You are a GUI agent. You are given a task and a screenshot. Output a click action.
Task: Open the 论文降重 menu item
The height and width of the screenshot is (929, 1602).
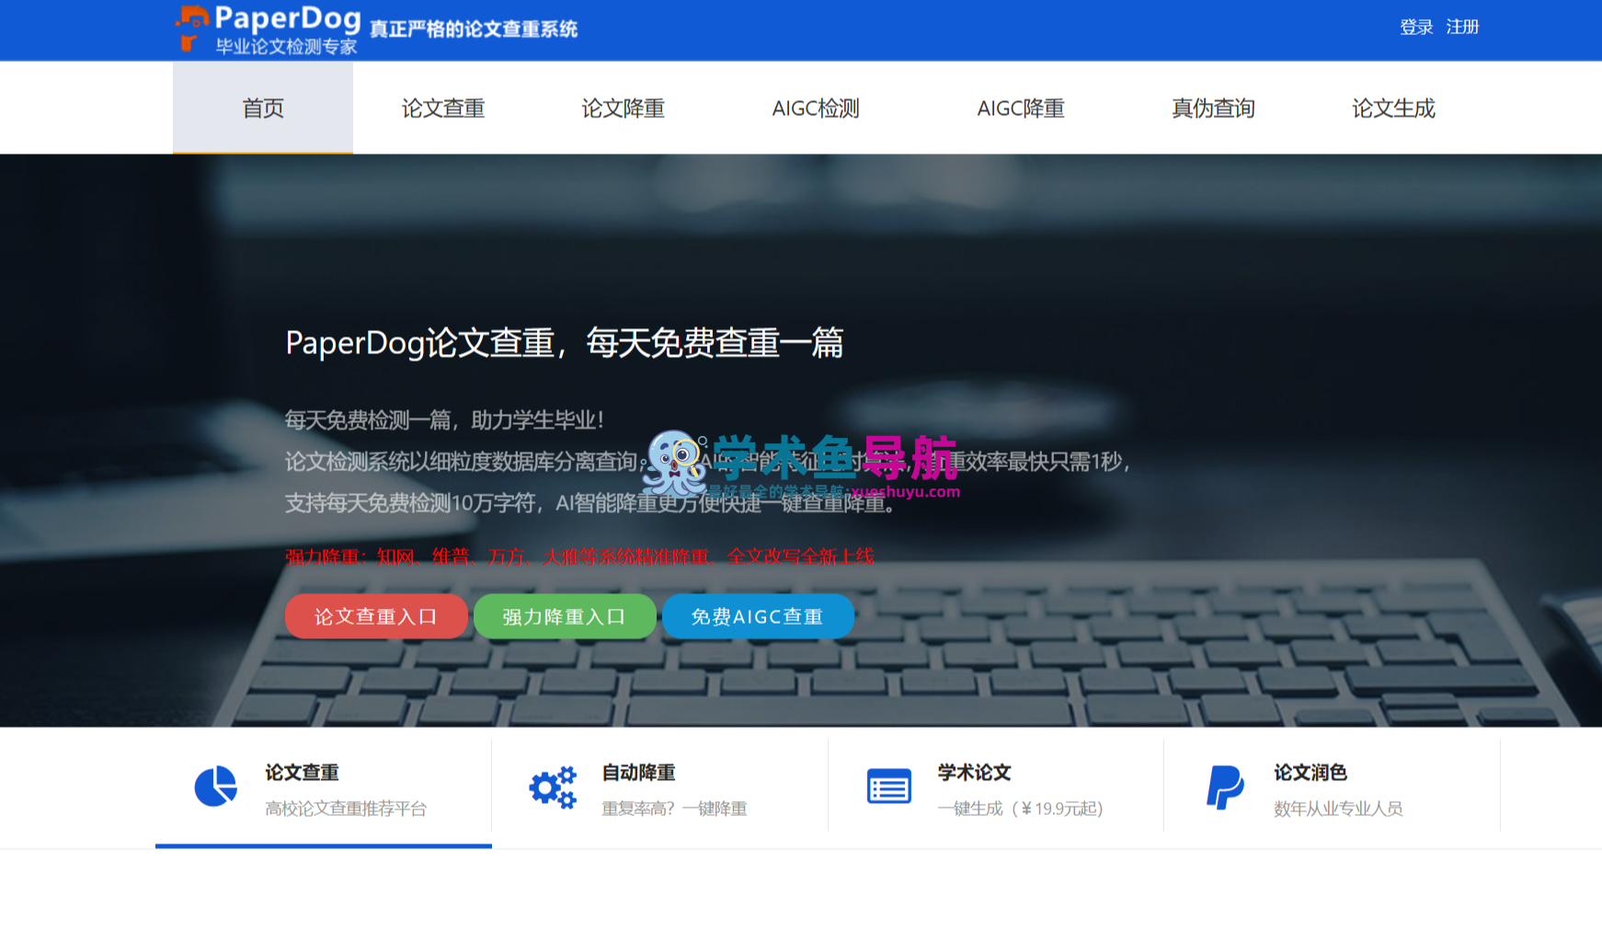[x=624, y=108]
